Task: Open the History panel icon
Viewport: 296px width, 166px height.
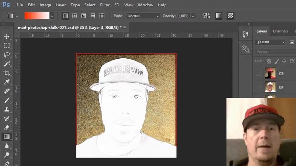Action: 246,35
